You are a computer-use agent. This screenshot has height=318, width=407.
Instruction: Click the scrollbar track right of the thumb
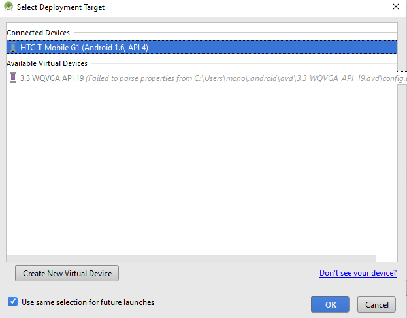(x=386, y=259)
